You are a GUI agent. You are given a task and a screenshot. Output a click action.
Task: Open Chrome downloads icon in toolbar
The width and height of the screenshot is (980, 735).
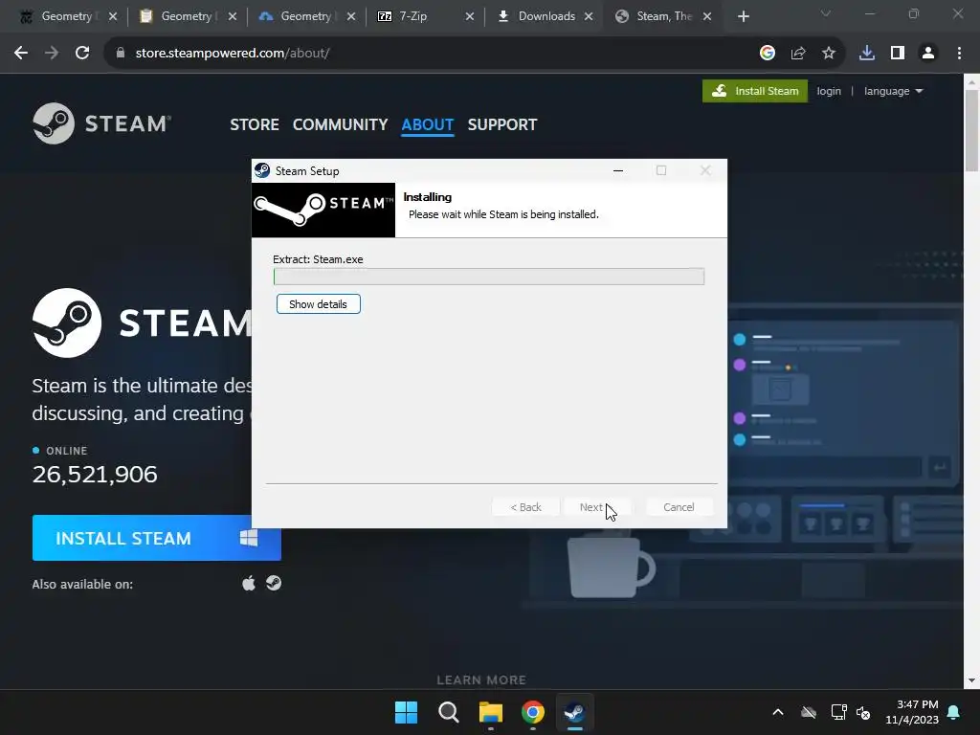[866, 54]
